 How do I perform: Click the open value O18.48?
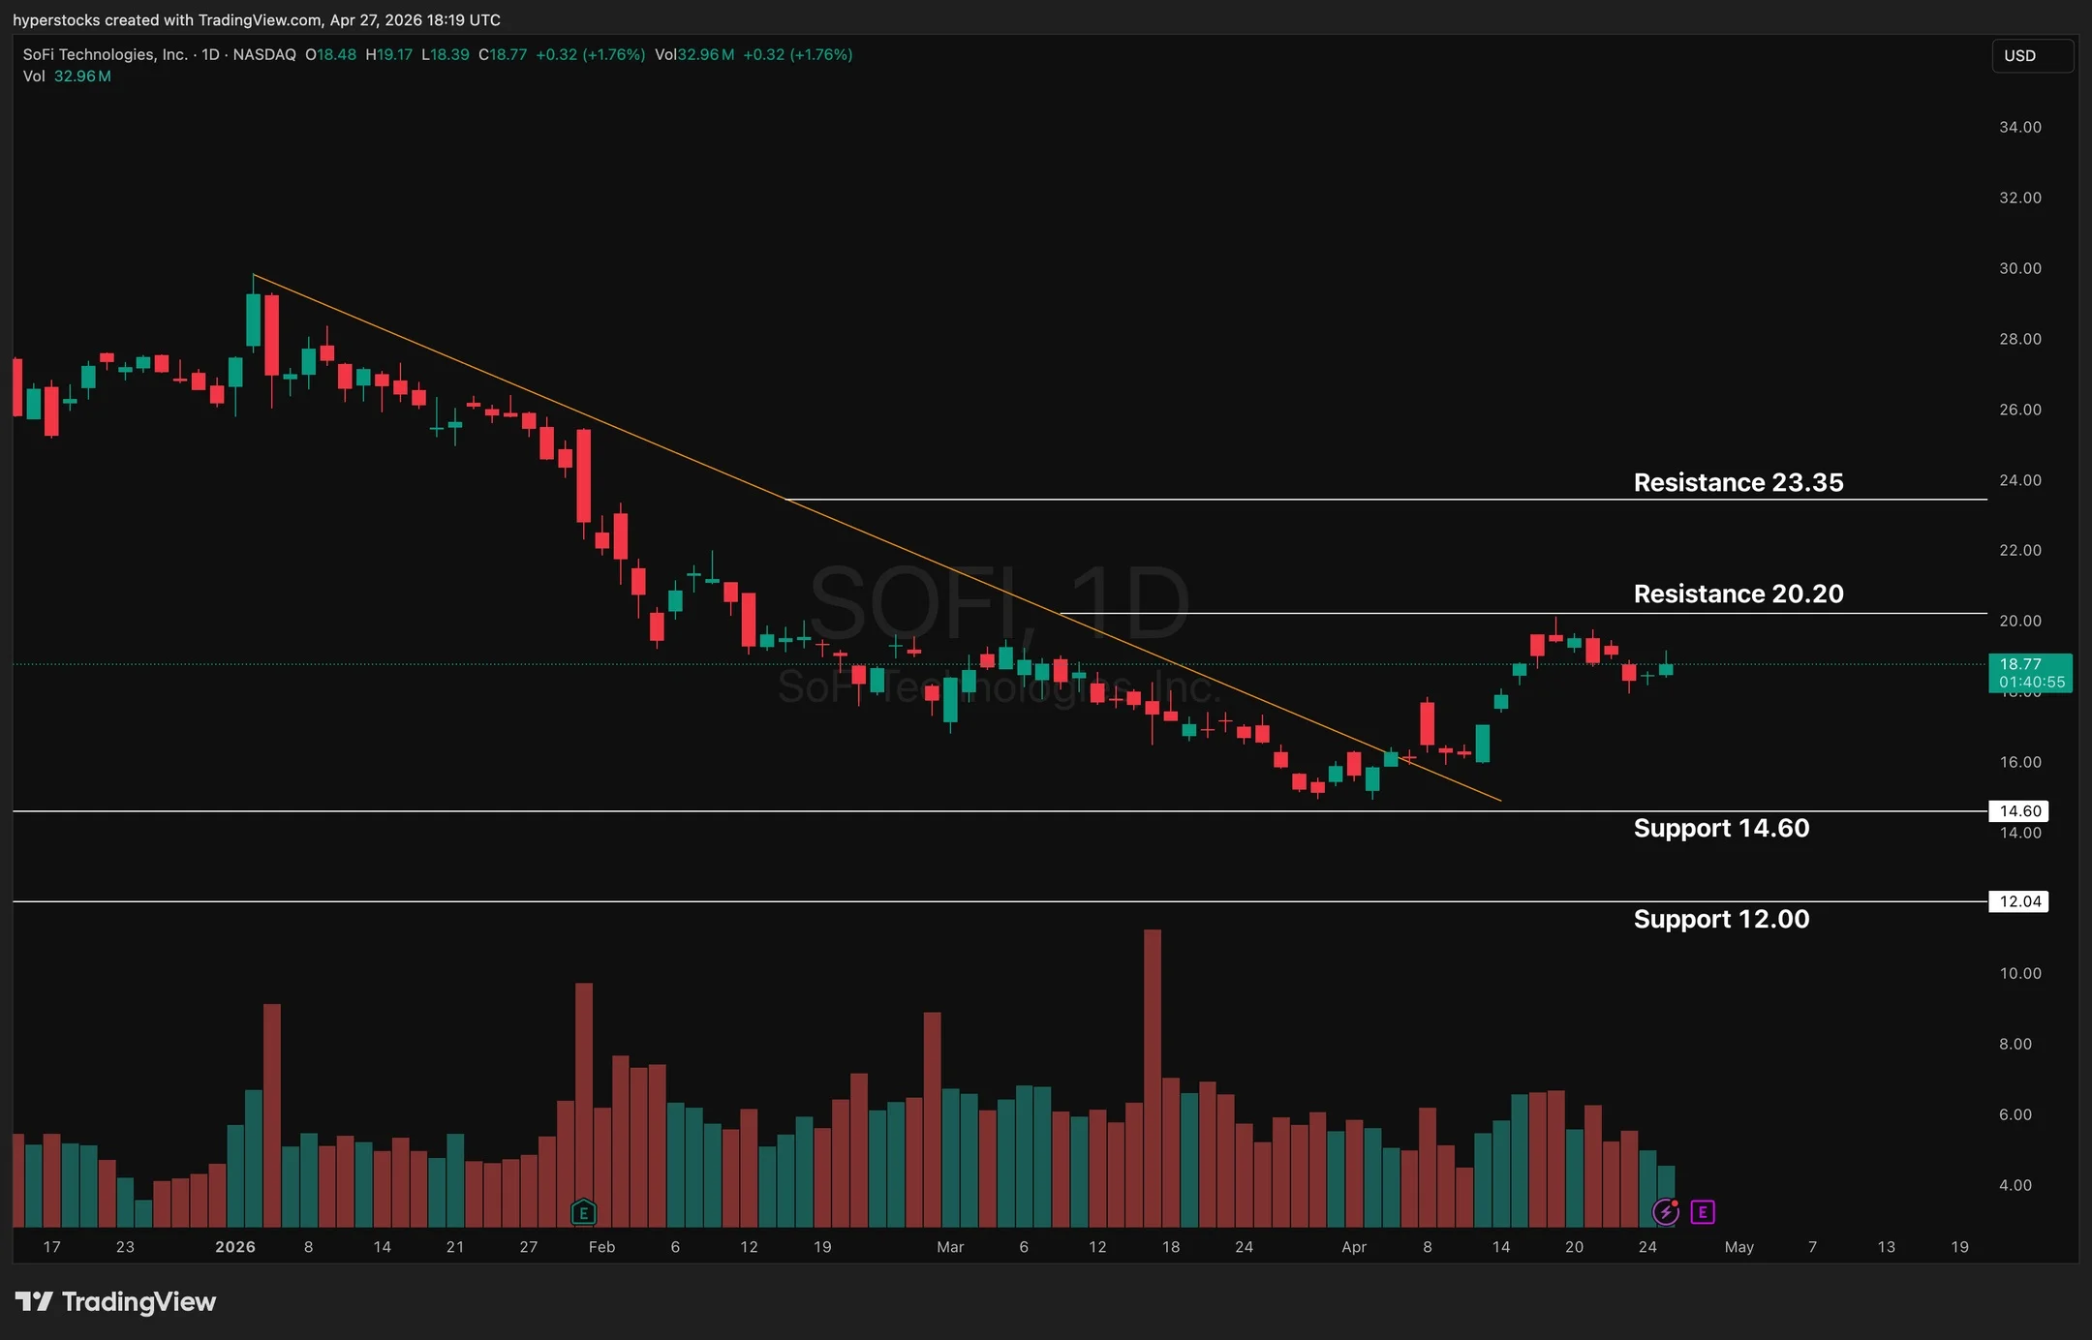[331, 54]
